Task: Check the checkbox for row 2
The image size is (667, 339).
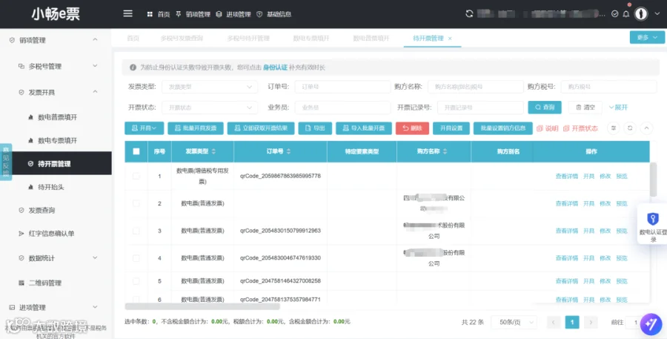Action: click(136, 203)
